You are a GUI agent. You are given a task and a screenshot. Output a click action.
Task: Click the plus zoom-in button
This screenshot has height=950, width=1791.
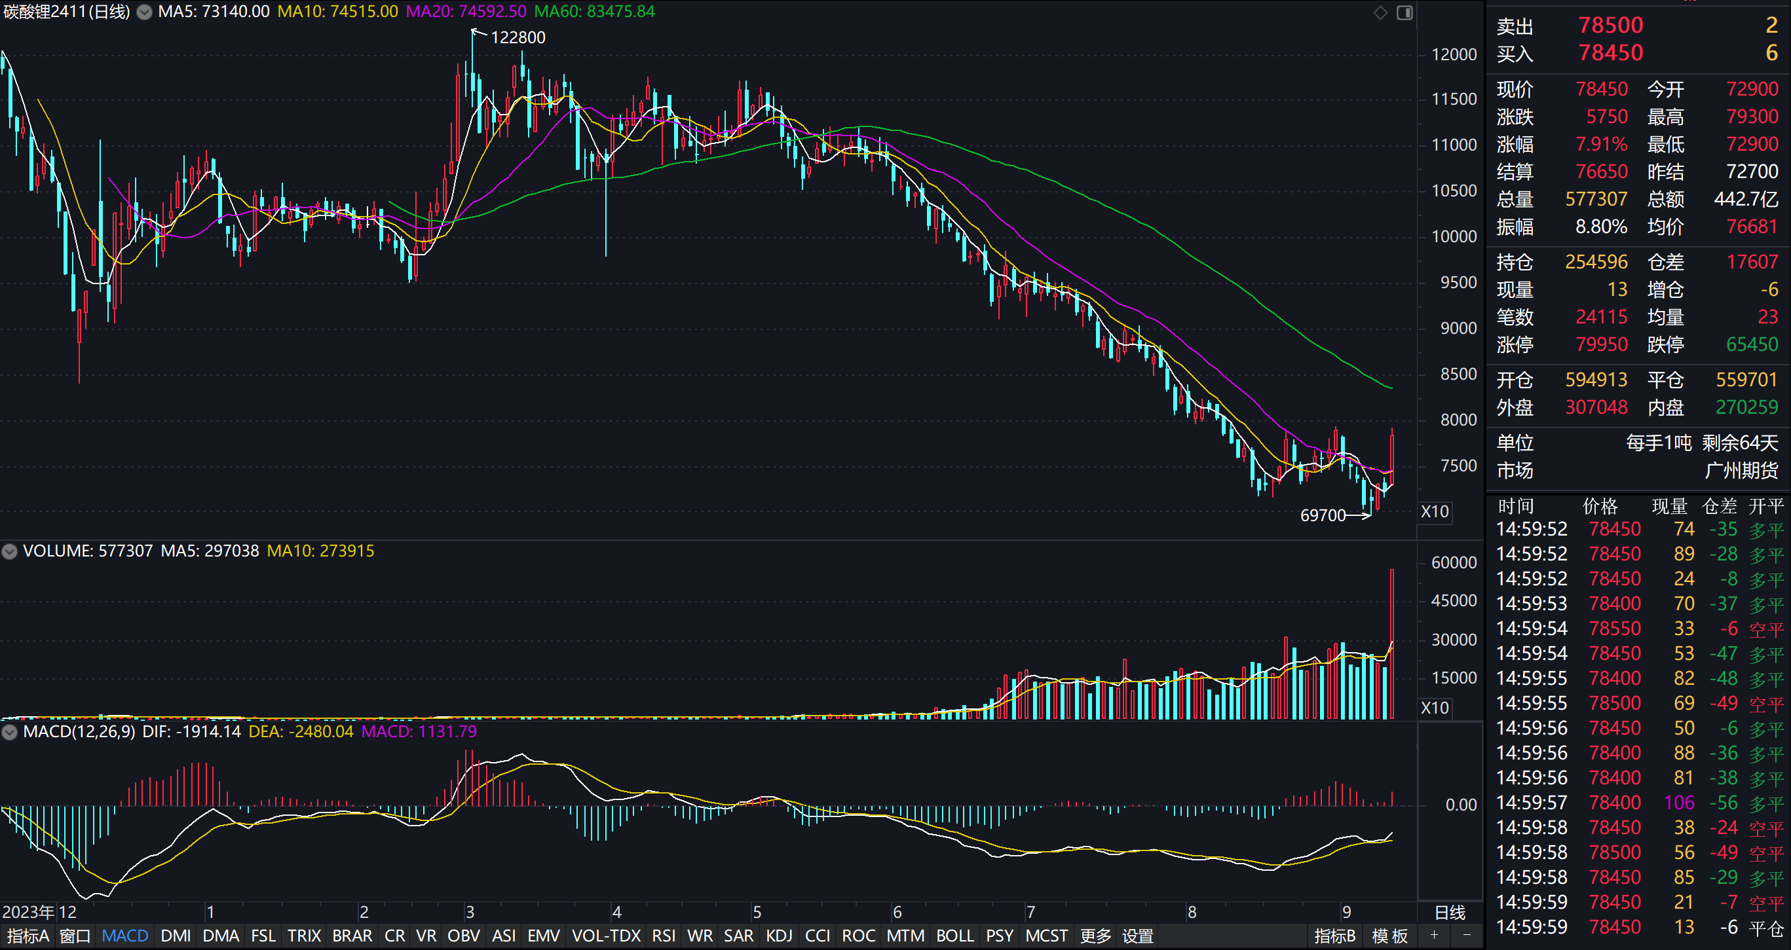(1433, 936)
